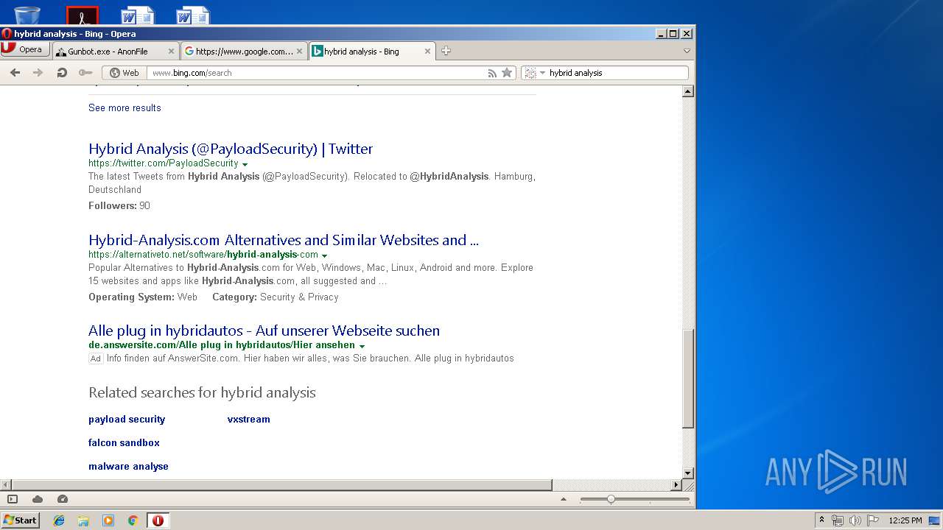Go back with the back arrow

tap(15, 72)
